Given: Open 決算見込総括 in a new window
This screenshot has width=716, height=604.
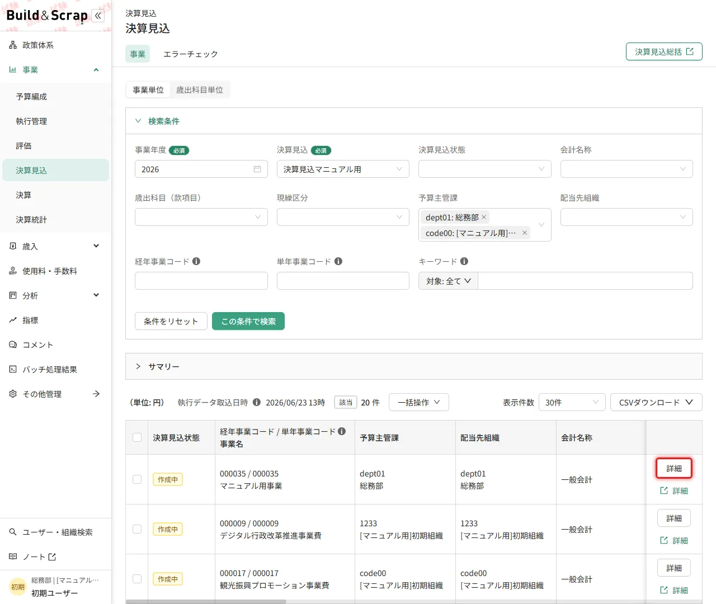Looking at the screenshot, I should 664,51.
